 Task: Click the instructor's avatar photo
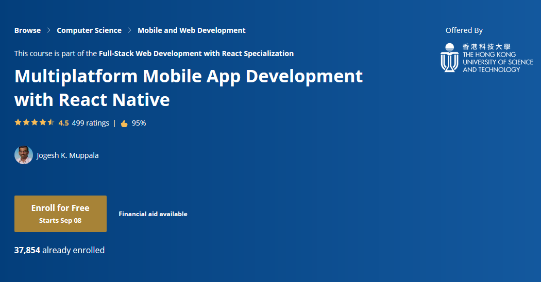tap(24, 155)
